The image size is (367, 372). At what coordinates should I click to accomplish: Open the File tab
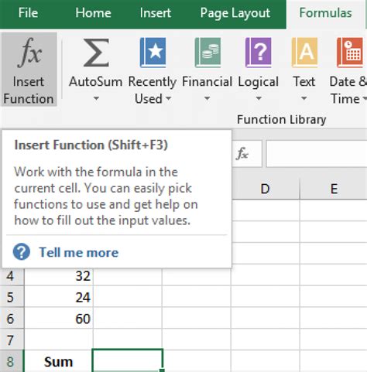[x=28, y=13]
